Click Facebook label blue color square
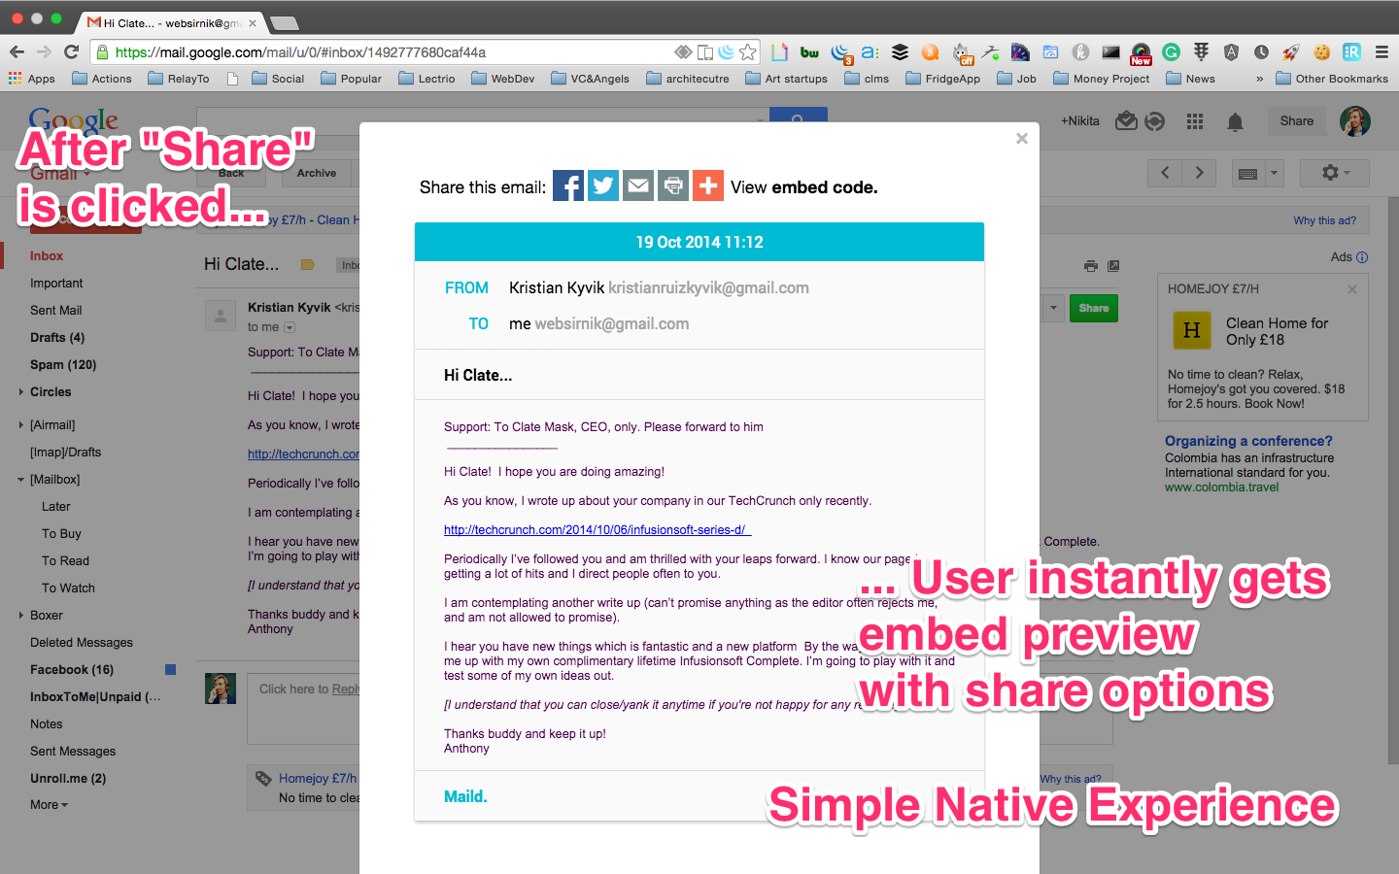This screenshot has width=1399, height=874. (171, 669)
